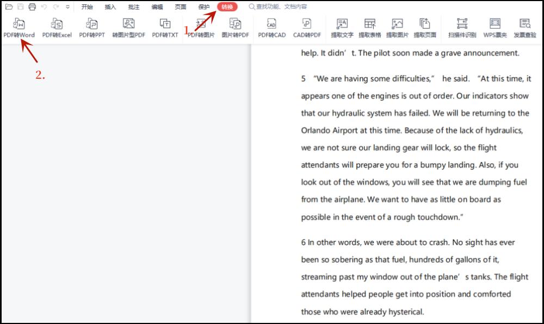
Task: Click the line '6 In other words, we were about'
Action: pos(407,242)
